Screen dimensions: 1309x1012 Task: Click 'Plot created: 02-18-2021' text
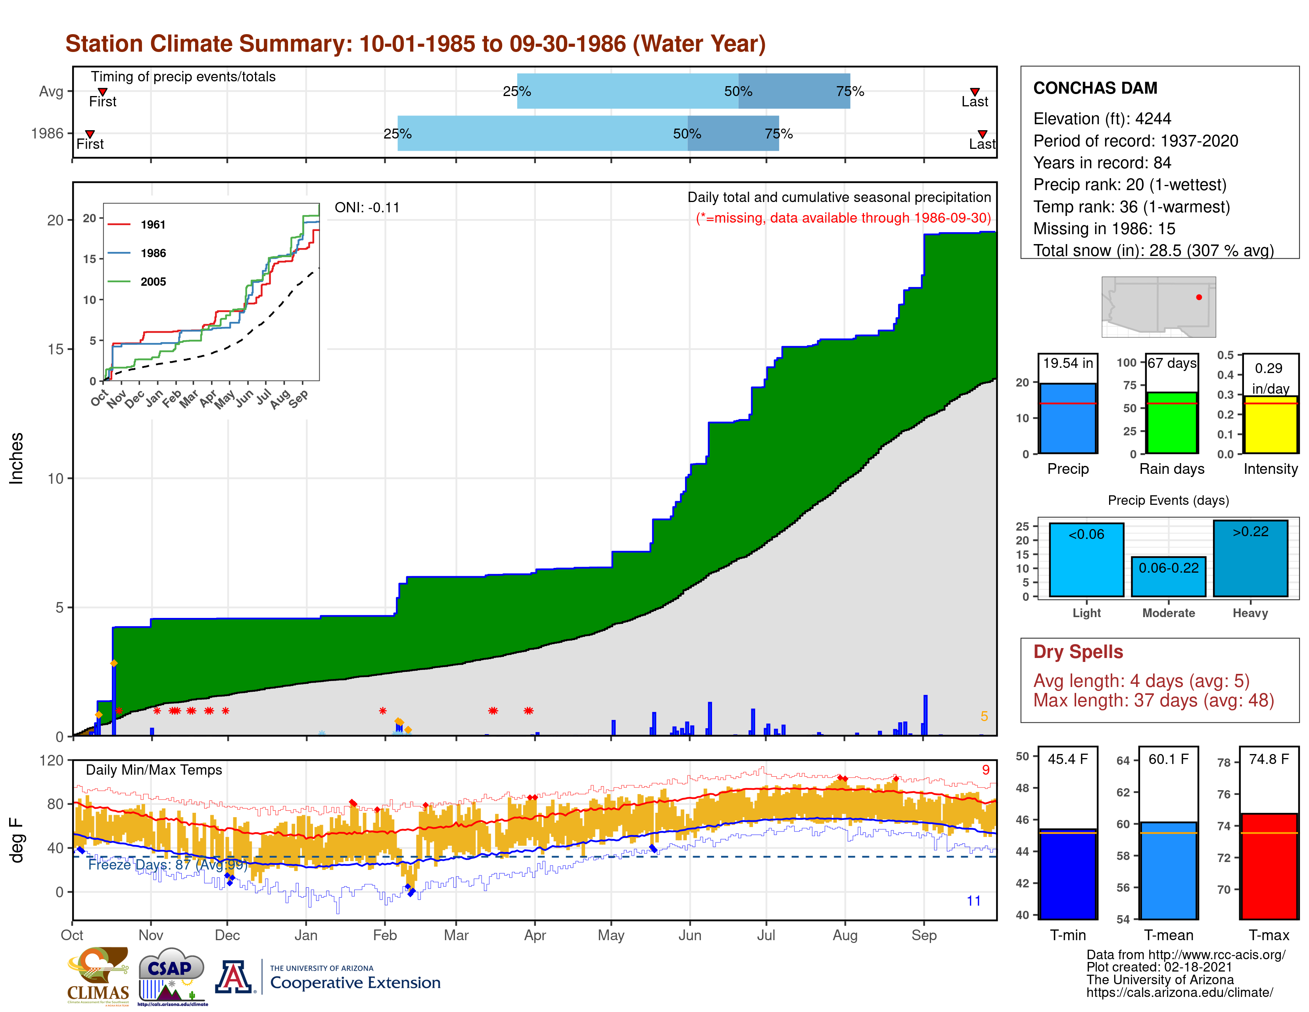coord(1159,967)
